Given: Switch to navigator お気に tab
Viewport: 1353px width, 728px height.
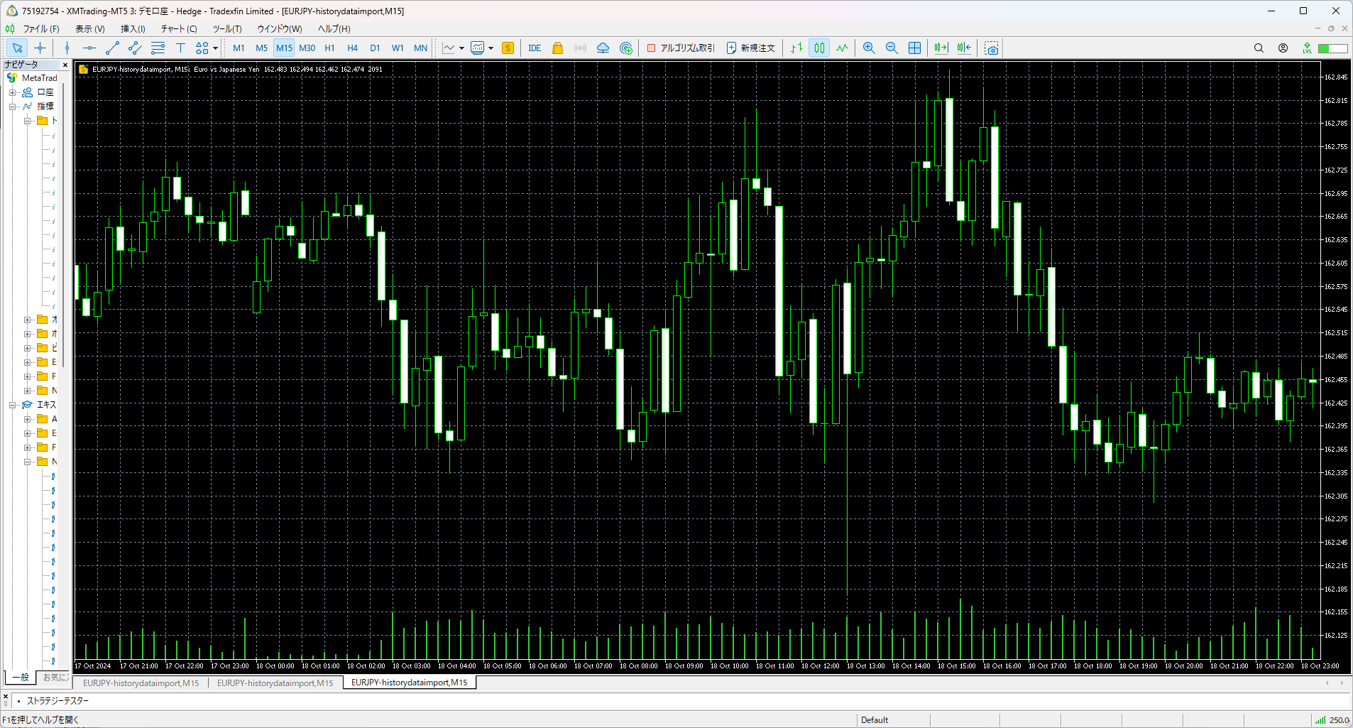Looking at the screenshot, I should coord(55,678).
